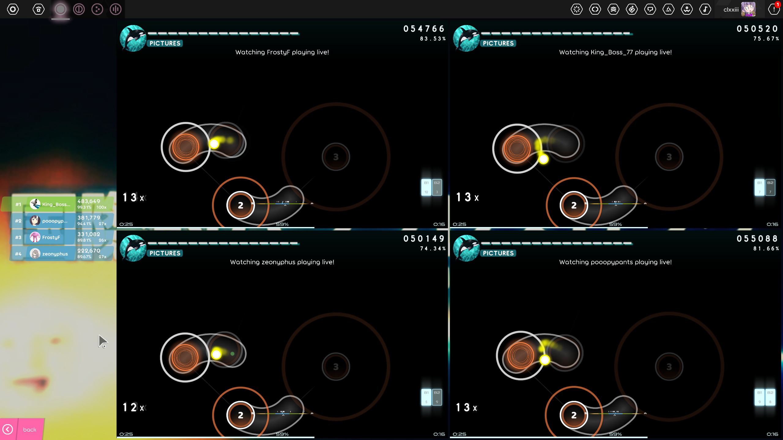
Task: Open the settings gear in the toolbar
Action: point(13,9)
